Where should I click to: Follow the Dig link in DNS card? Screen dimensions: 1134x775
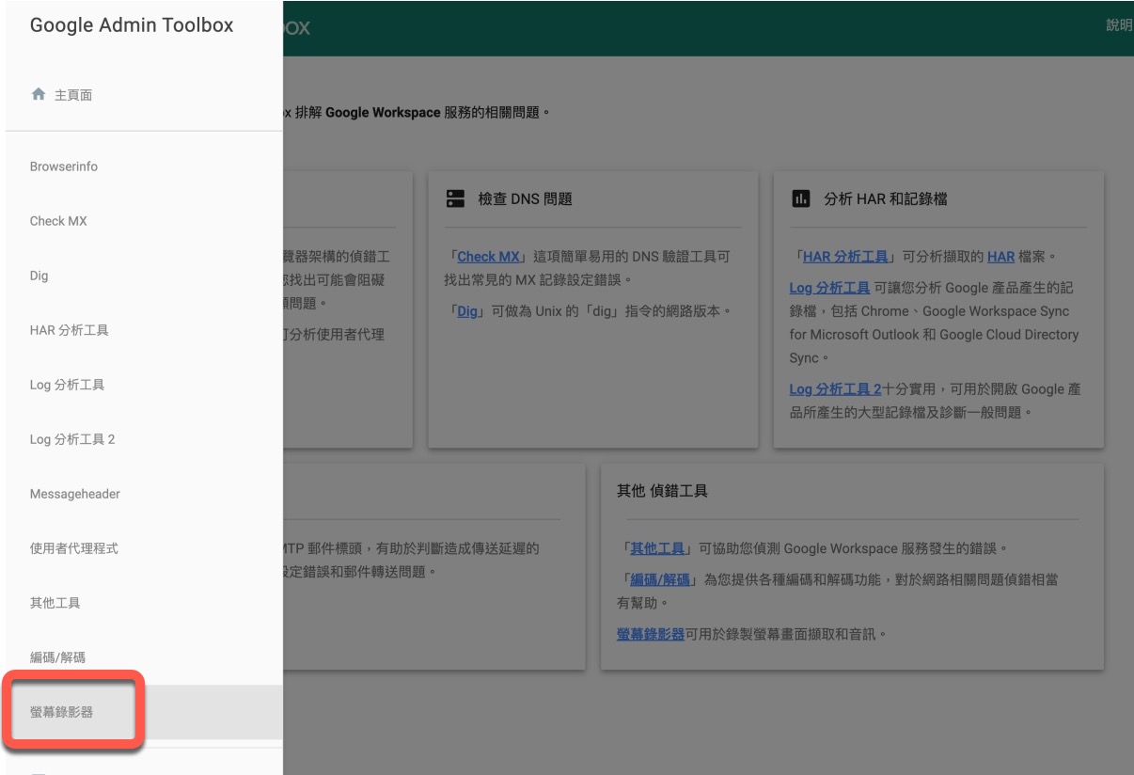[467, 311]
